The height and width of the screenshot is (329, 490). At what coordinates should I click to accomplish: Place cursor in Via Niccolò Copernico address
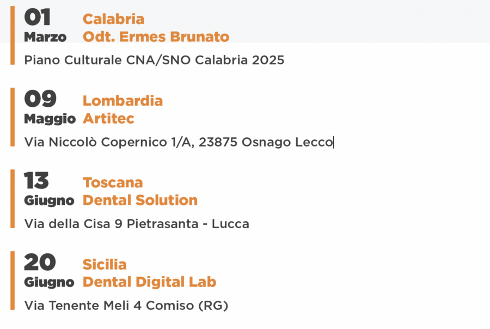click(x=179, y=142)
